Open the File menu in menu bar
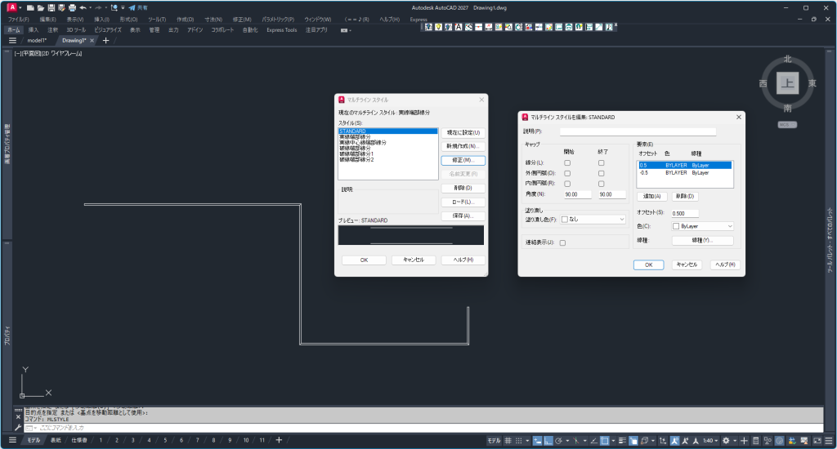The image size is (837, 449). click(x=18, y=19)
